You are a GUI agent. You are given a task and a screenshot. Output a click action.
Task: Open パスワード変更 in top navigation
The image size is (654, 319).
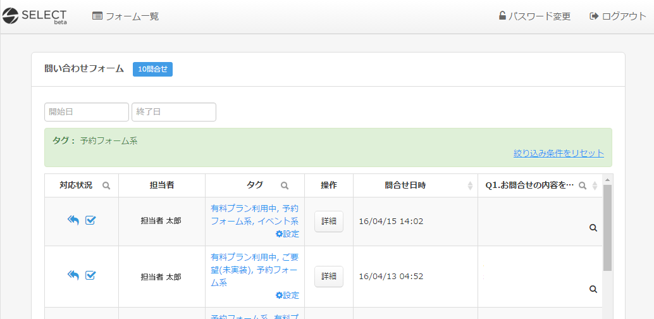pyautogui.click(x=534, y=16)
